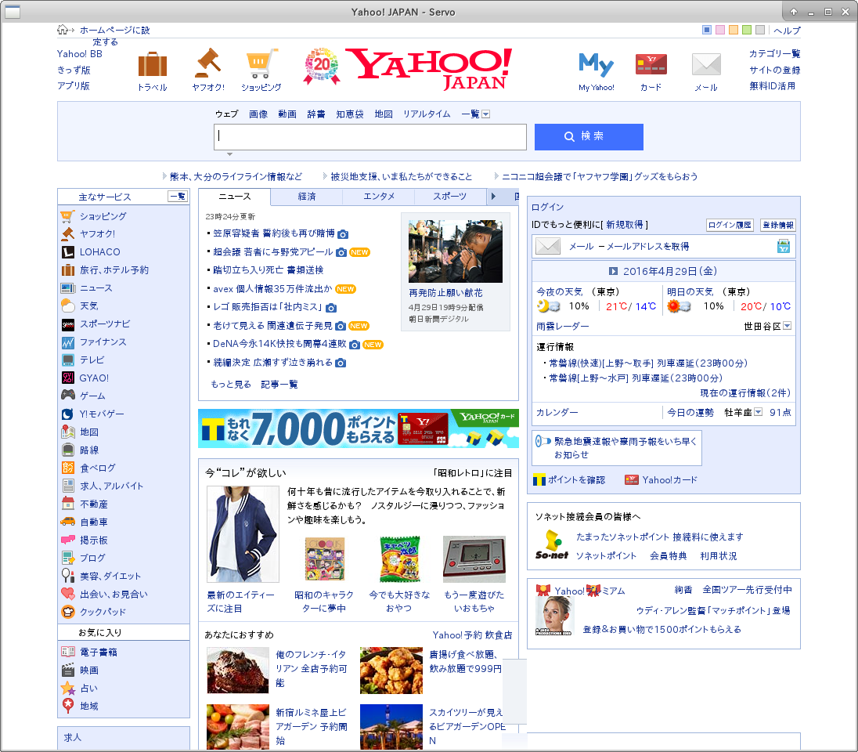The width and height of the screenshot is (858, 752).
Task: Click the home icon beside ホームページに設定する
Action: coord(65,30)
